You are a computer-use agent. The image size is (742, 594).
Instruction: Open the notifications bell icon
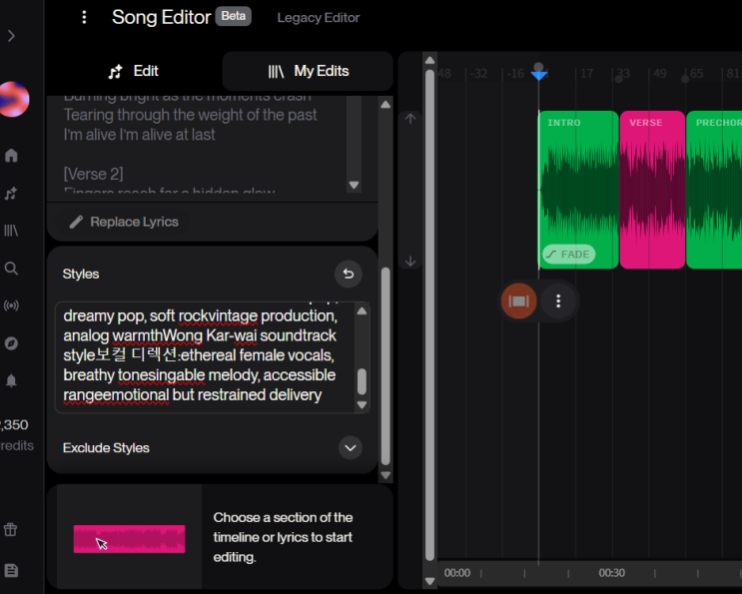point(11,380)
